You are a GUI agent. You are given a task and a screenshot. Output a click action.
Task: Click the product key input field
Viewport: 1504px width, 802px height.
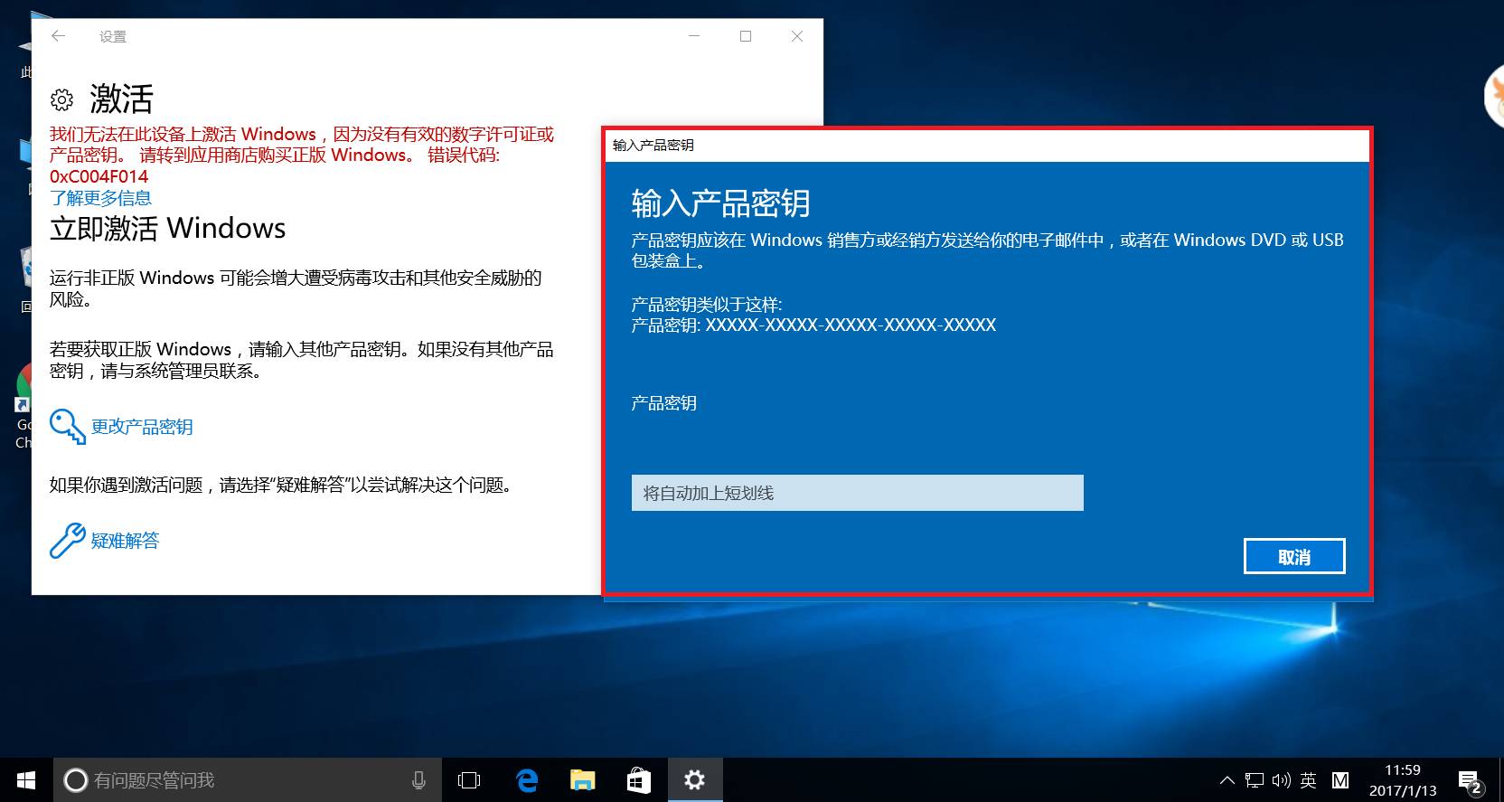click(857, 493)
